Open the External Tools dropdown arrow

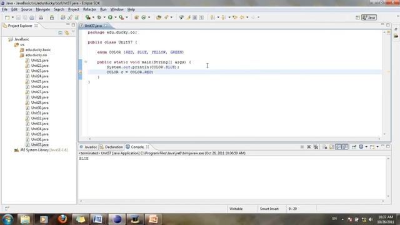pyautogui.click(x=127, y=17)
